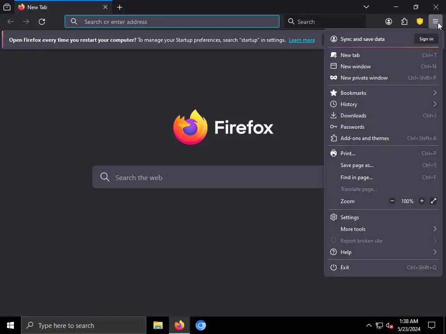The width and height of the screenshot is (446, 334).
Task: Expand the Bookmarks submenu
Action: (x=383, y=93)
